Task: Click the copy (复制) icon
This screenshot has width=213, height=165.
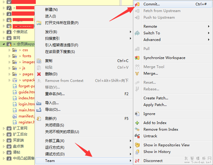Action: point(39,61)
